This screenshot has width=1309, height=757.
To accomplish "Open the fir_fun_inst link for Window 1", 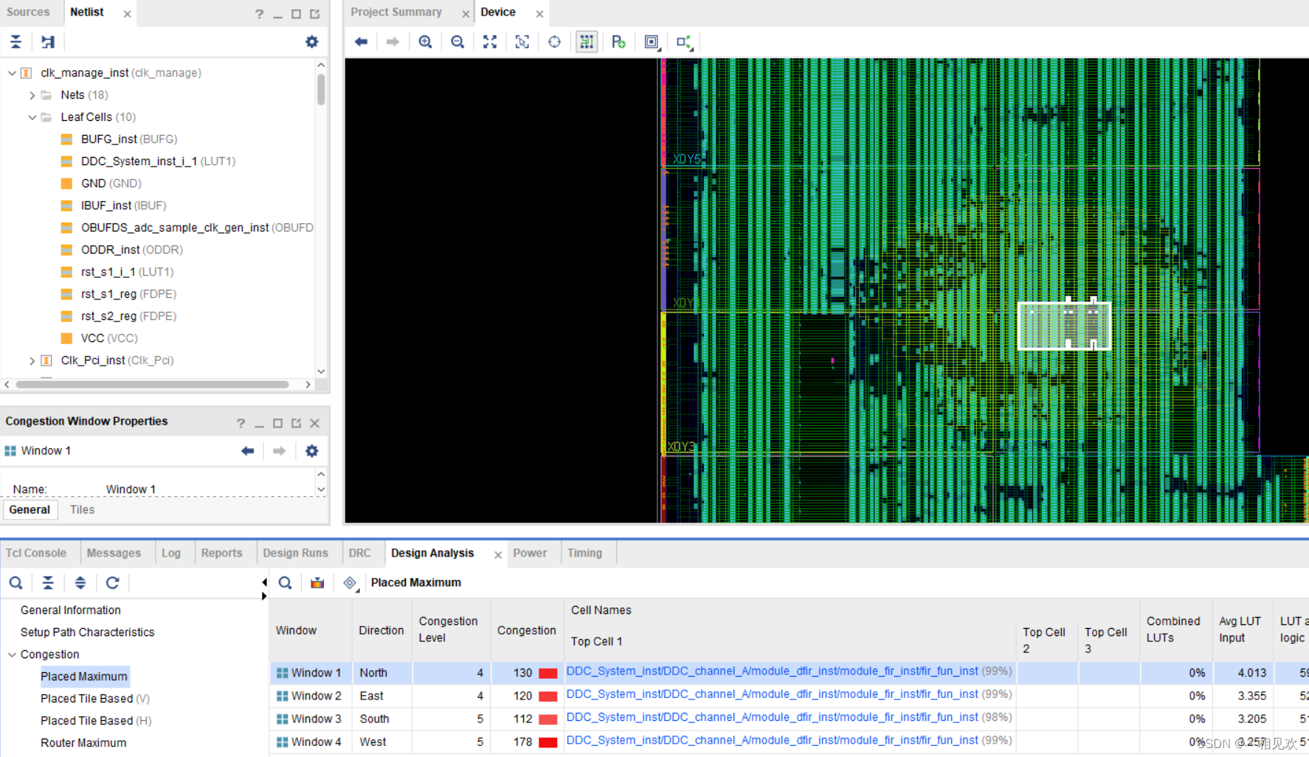I will point(769,671).
